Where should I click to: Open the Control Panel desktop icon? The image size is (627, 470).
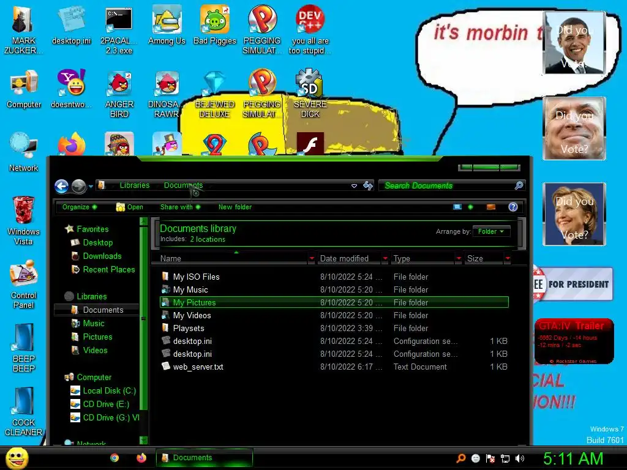[x=23, y=285]
